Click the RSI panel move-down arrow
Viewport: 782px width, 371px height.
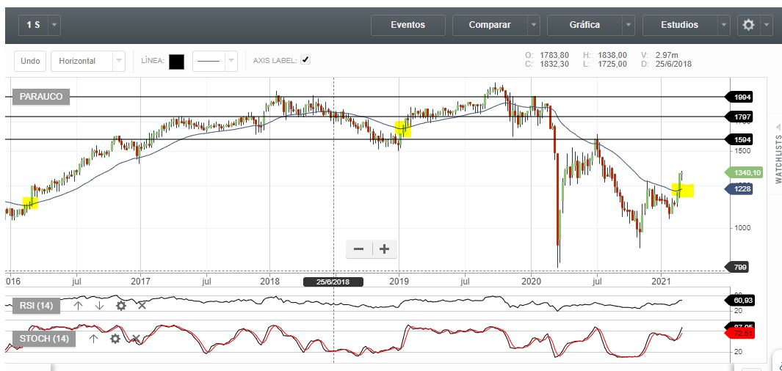pyautogui.click(x=100, y=305)
